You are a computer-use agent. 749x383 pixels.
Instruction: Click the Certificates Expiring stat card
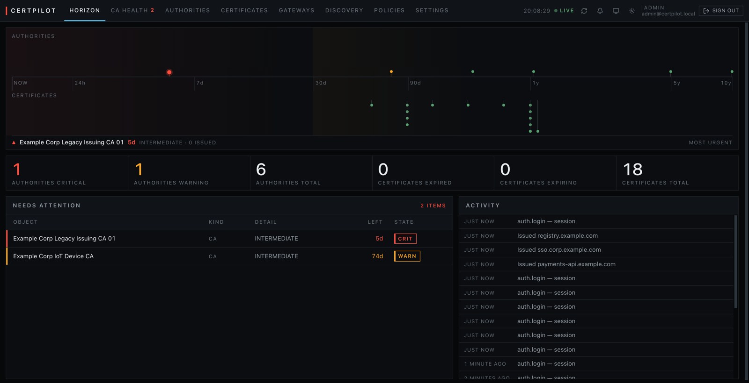(555, 173)
